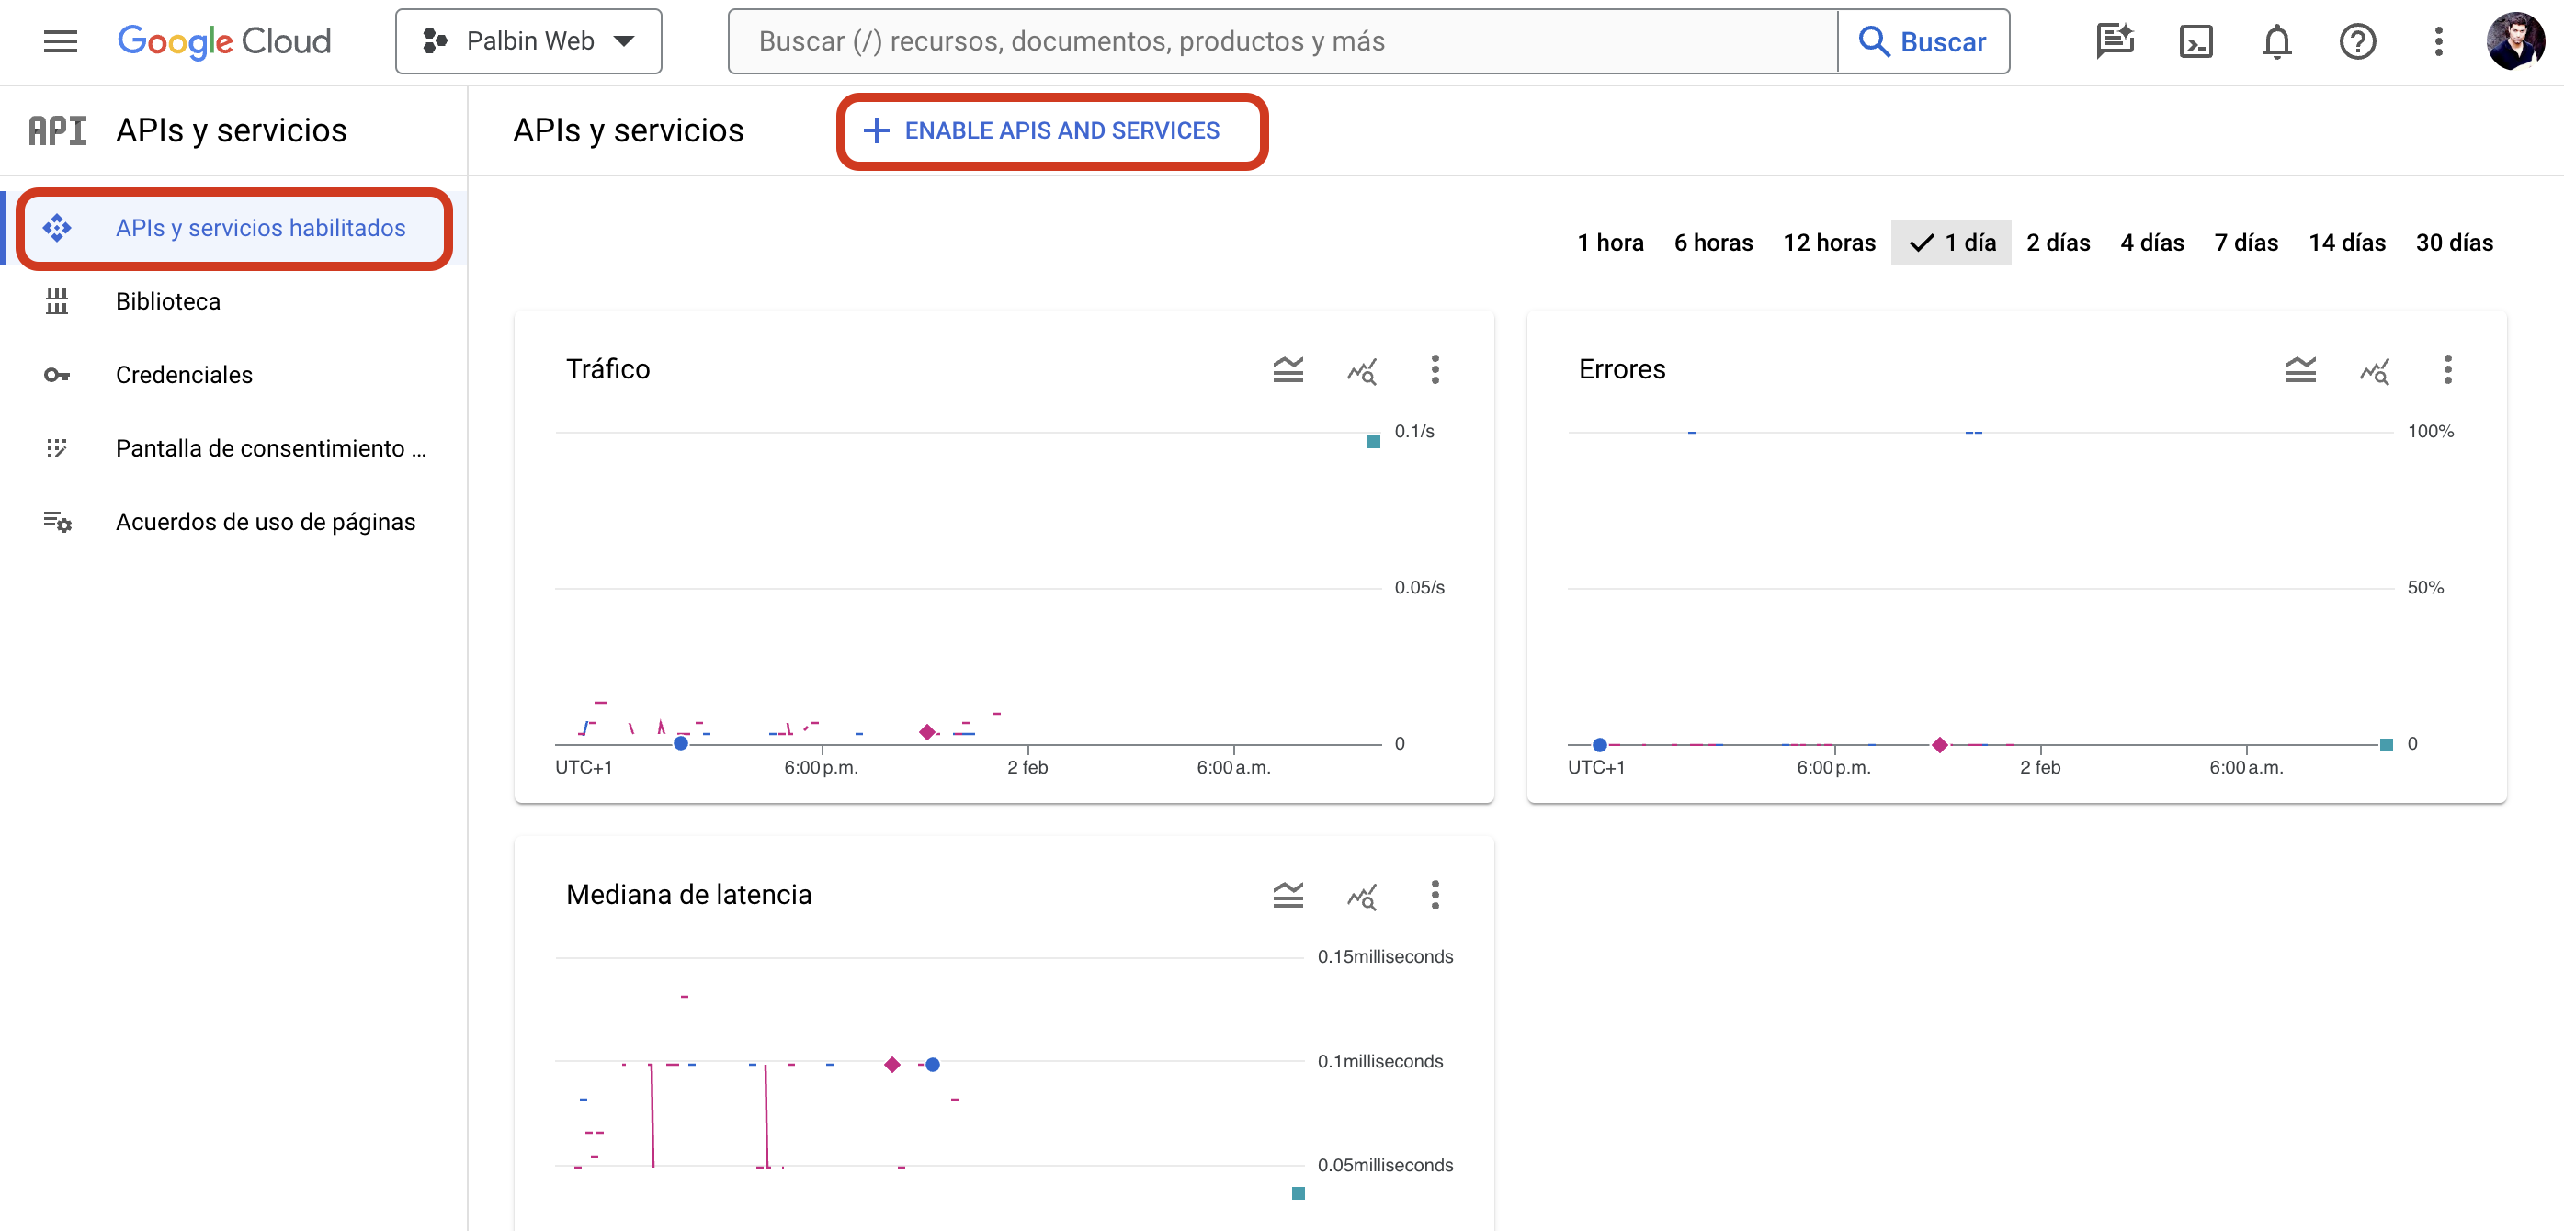2564x1231 pixels.
Task: Click the Errores chart title
Action: click(x=1621, y=369)
